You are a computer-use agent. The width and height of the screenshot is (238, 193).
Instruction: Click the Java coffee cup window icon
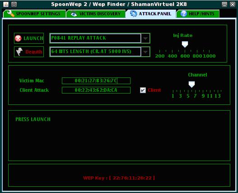click(x=6, y=4)
